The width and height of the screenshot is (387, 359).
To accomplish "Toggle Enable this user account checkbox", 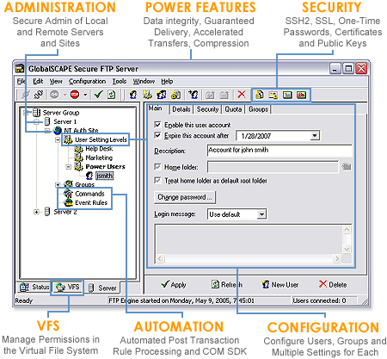I will coord(157,125).
